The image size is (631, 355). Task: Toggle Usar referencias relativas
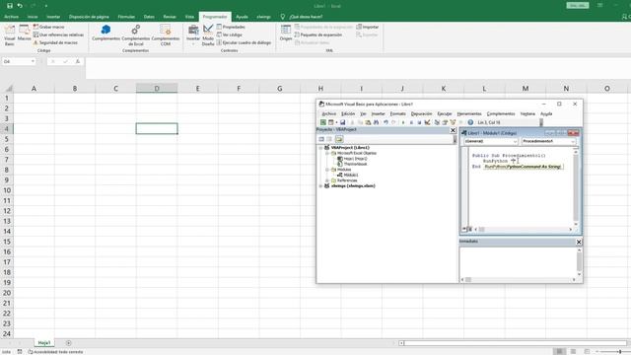(x=58, y=35)
